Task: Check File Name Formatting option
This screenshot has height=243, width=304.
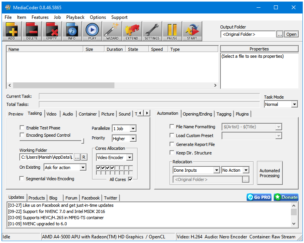Action: click(x=172, y=127)
